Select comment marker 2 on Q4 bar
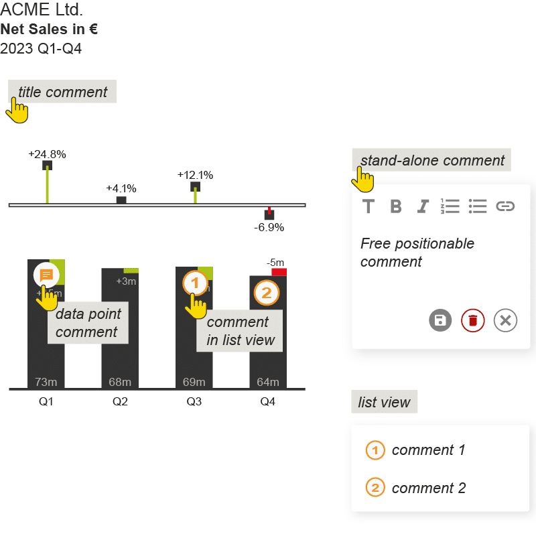 pos(266,293)
